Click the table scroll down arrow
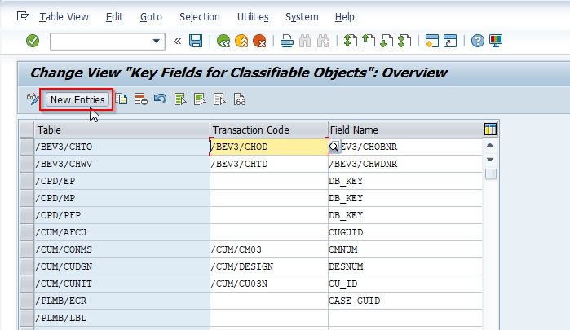Screen dimensions: 570x330 [x=490, y=160]
